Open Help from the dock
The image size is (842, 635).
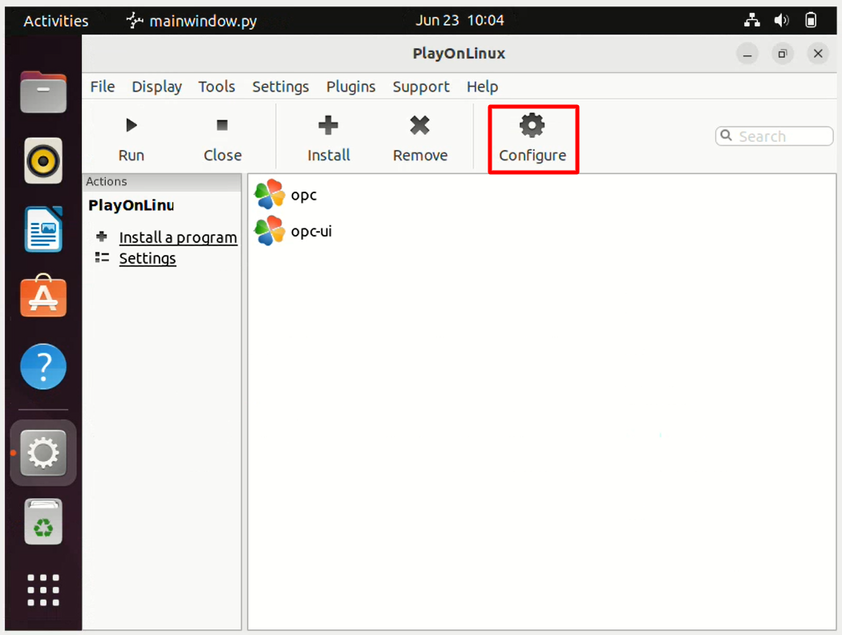43,366
